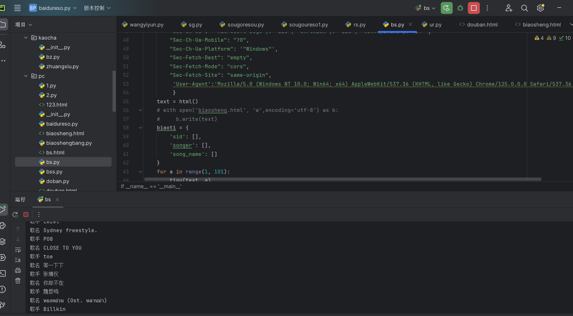
Task: Open Services tool window icon
Action: (3, 257)
